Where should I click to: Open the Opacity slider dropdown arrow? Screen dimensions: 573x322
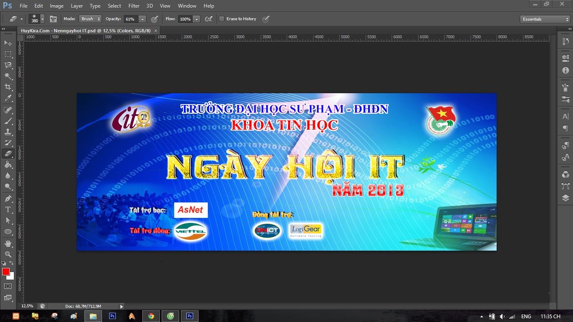click(142, 19)
